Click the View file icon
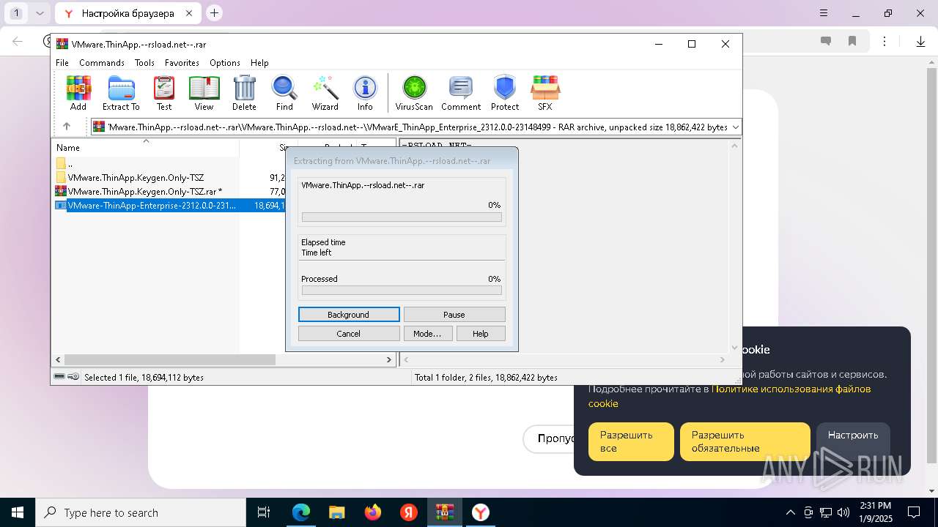Screen dimensions: 938x527 pos(204,93)
